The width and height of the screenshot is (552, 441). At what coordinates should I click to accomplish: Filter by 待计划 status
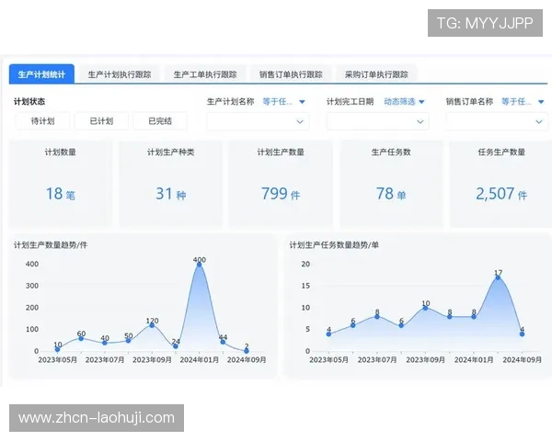click(42, 121)
